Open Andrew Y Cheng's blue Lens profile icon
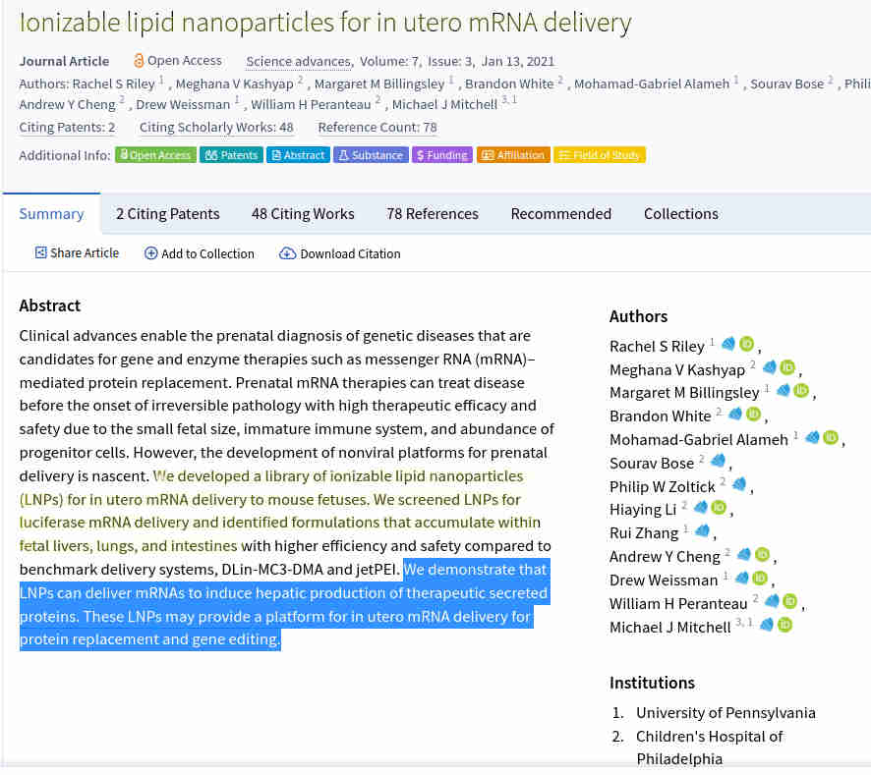Image resolution: width=871 pixels, height=775 pixels. [744, 554]
